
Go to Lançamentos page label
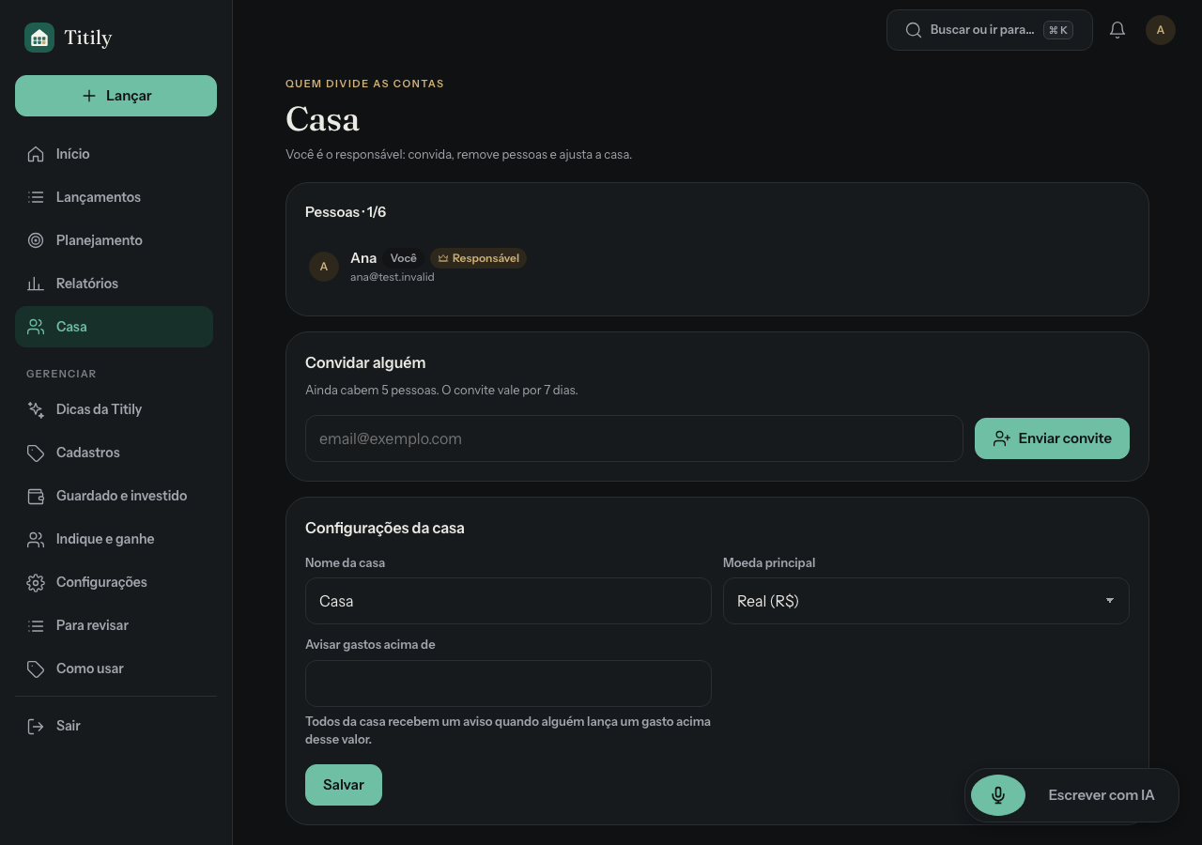(99, 197)
